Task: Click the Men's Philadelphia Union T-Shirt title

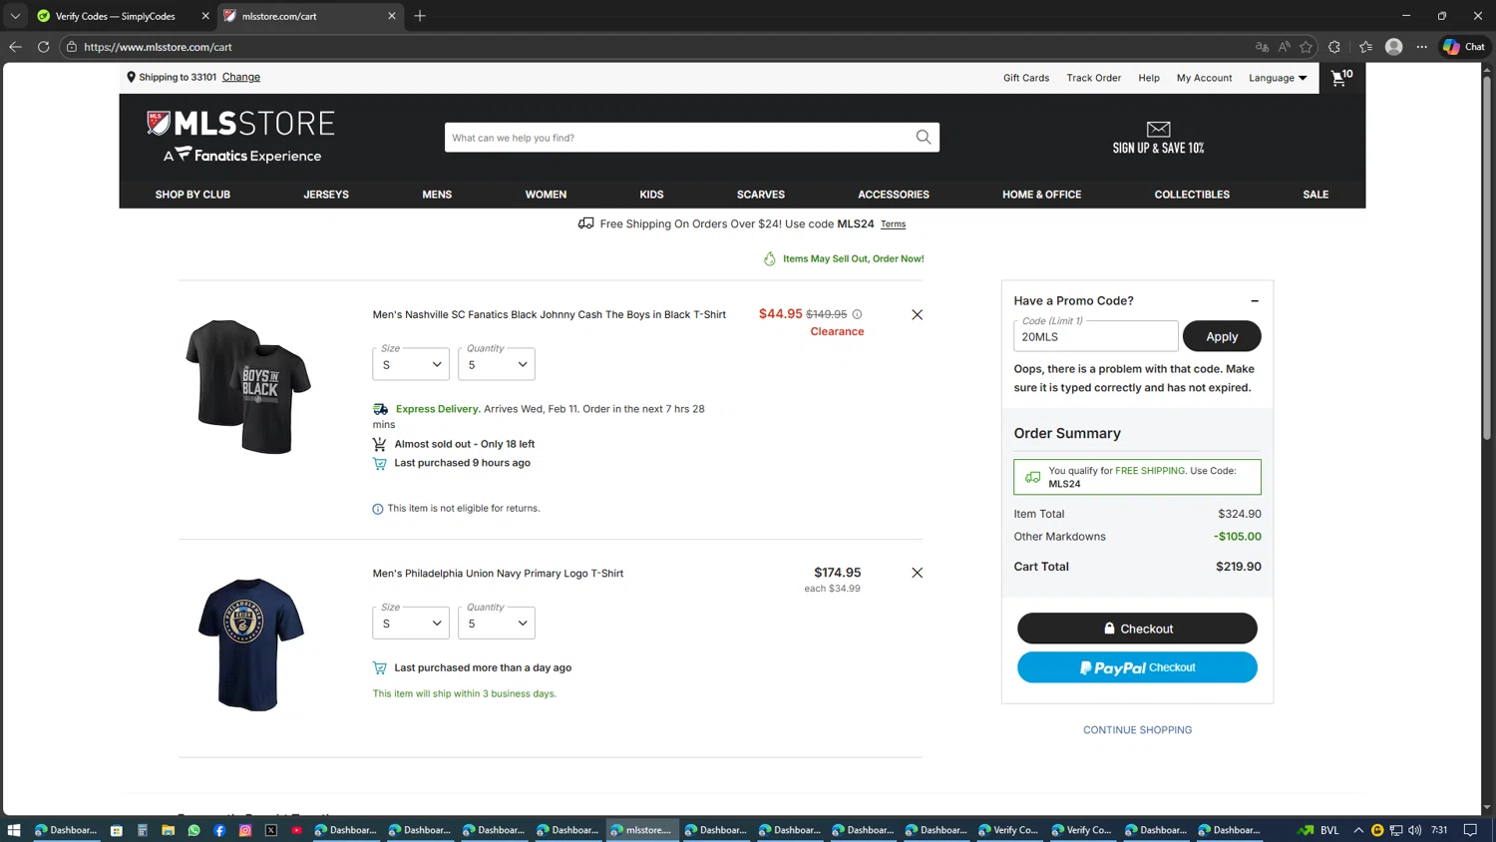Action: coord(498,574)
